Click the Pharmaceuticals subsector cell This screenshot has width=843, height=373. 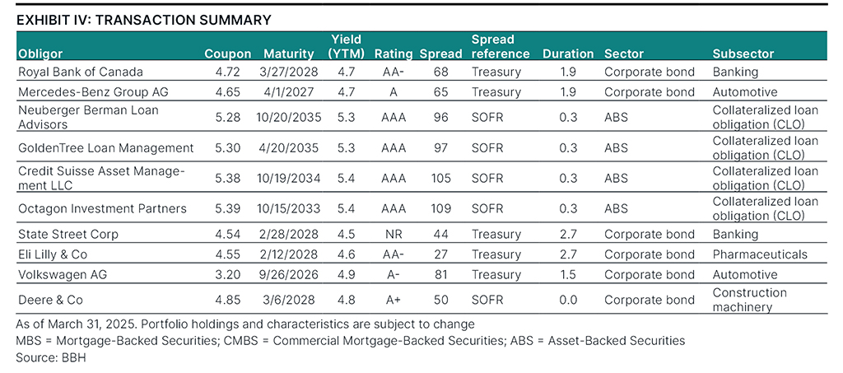coord(760,254)
